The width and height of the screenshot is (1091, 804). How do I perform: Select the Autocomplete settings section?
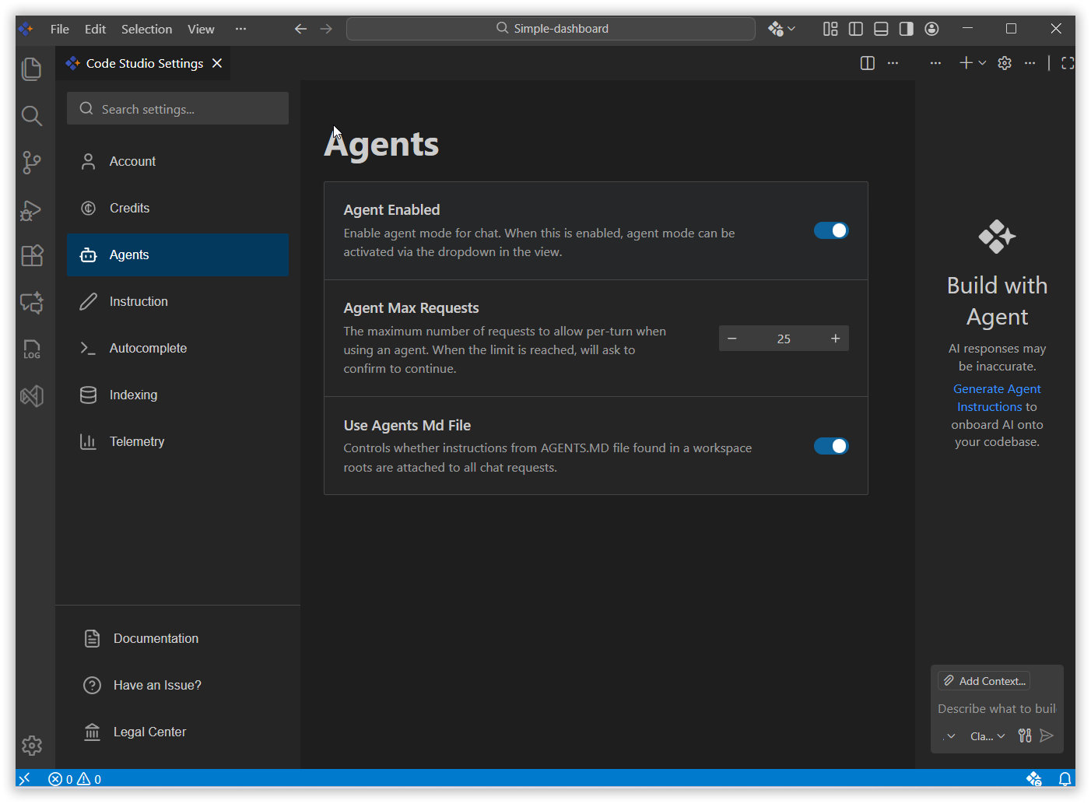tap(148, 348)
